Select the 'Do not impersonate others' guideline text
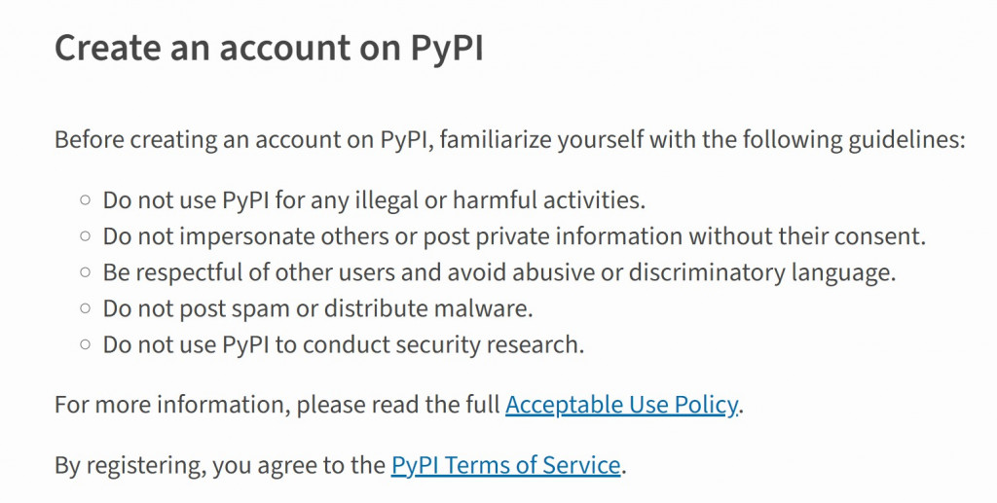Image resolution: width=997 pixels, height=503 pixels. (x=514, y=236)
